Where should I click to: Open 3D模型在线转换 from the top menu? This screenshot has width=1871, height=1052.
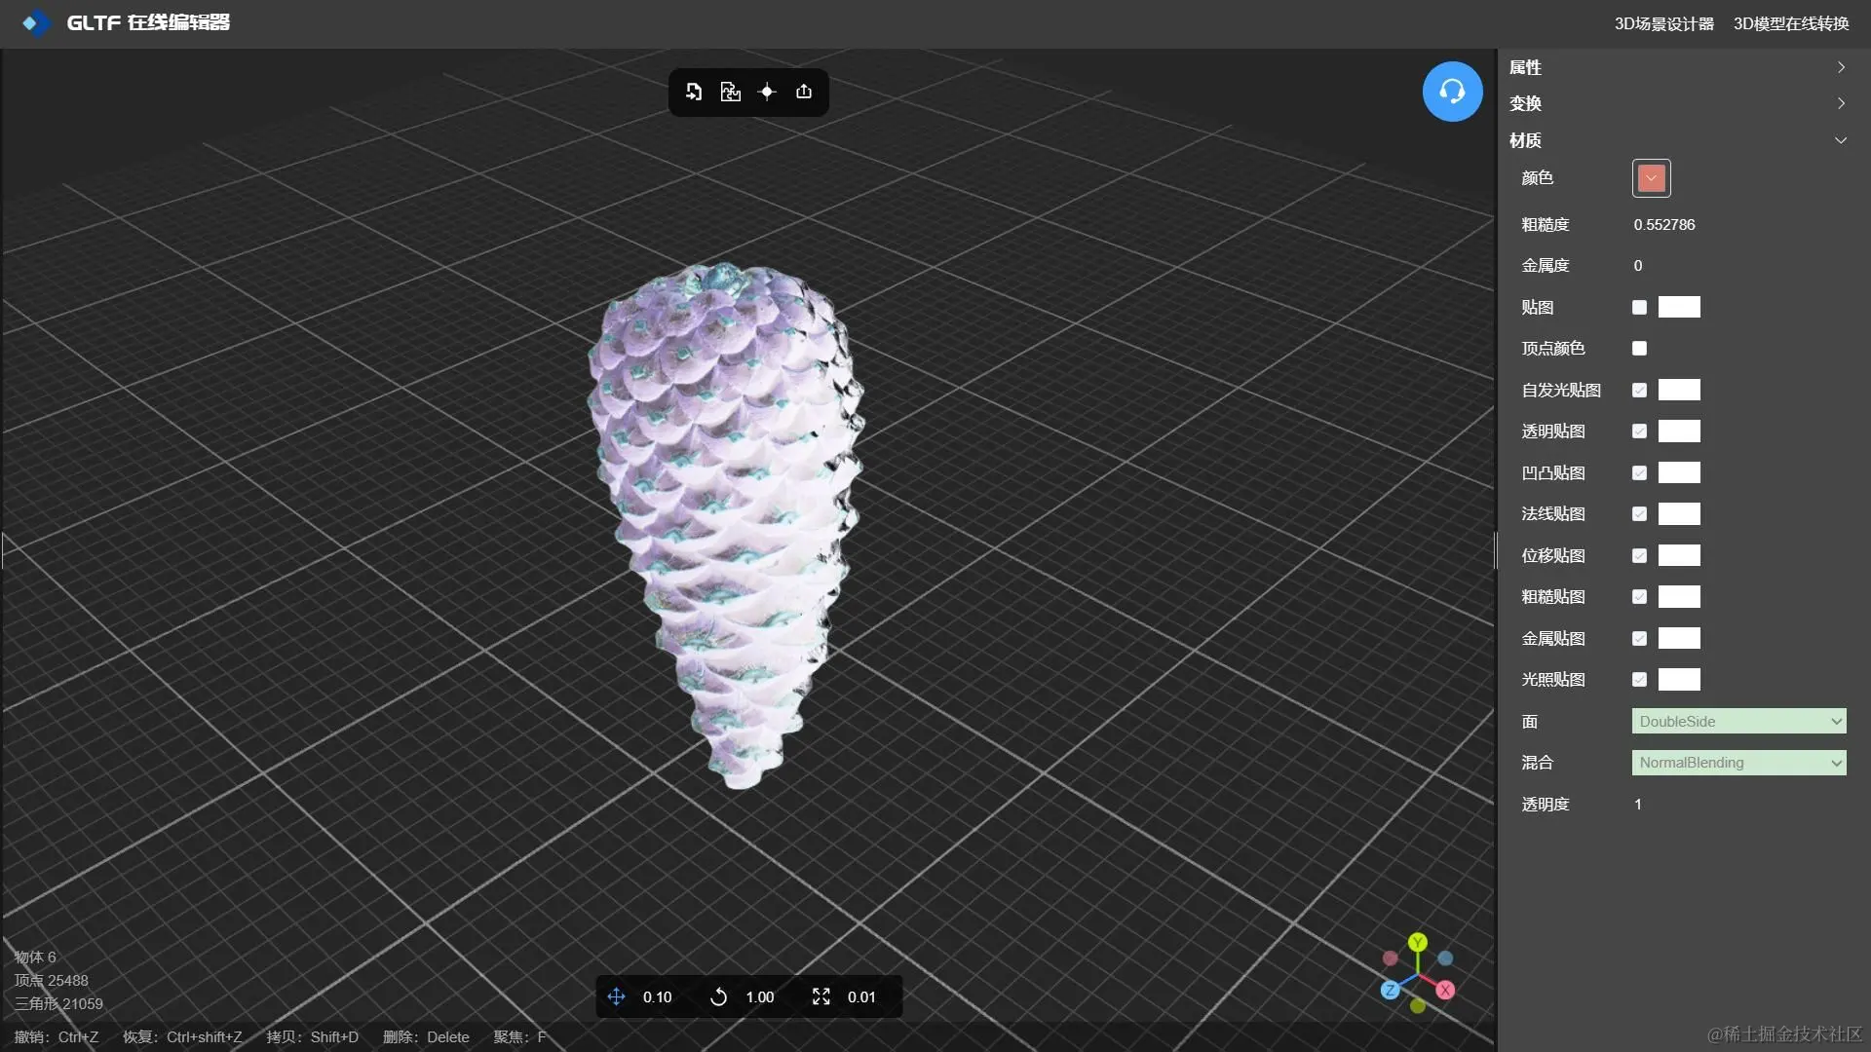coord(1790,23)
